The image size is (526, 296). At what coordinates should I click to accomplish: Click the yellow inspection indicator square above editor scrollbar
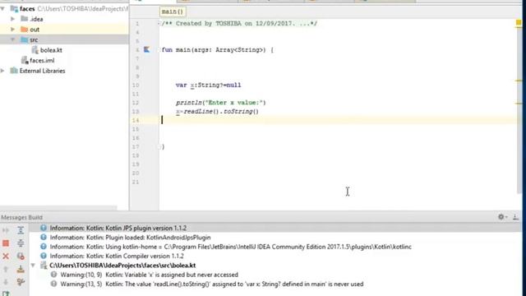click(519, 22)
